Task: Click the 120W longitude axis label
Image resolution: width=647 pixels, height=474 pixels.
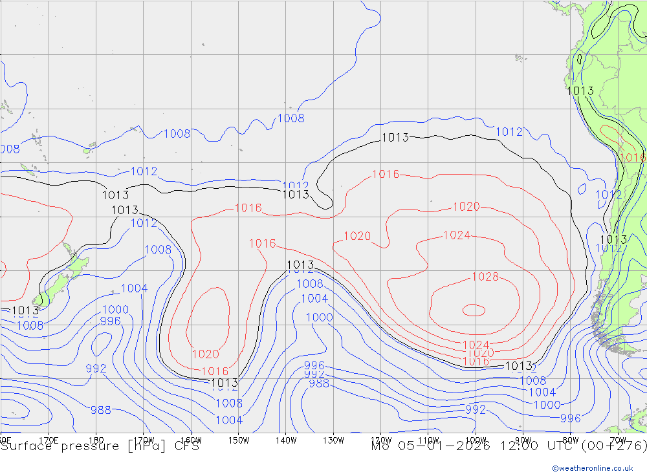Action: pyautogui.click(x=381, y=440)
